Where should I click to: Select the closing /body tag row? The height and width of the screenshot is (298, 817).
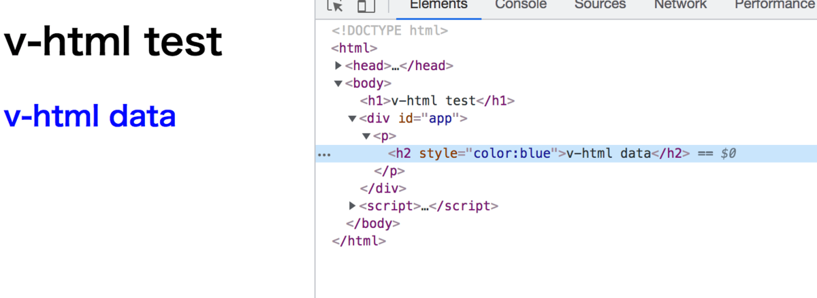coord(372,223)
